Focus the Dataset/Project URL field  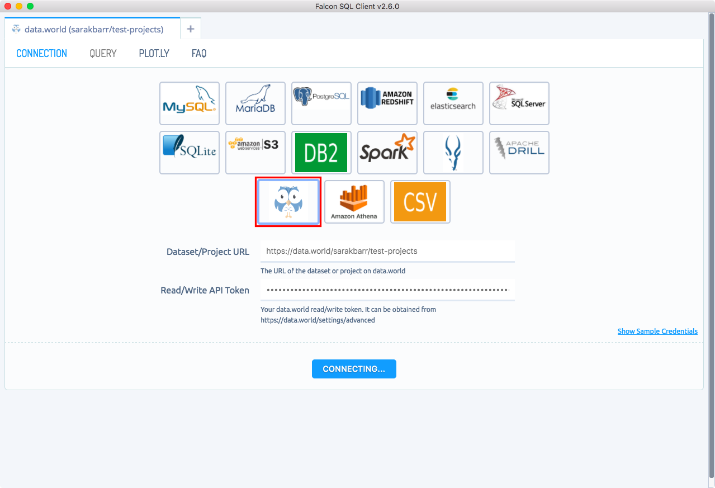click(x=387, y=252)
